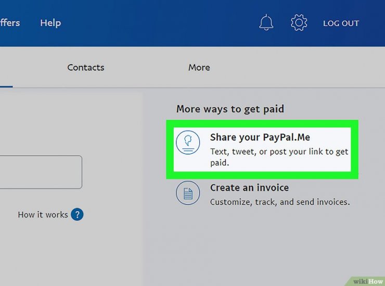This screenshot has width=385, height=286.
Task: Click the PayPal.Me profile circle icon
Action: point(188,142)
